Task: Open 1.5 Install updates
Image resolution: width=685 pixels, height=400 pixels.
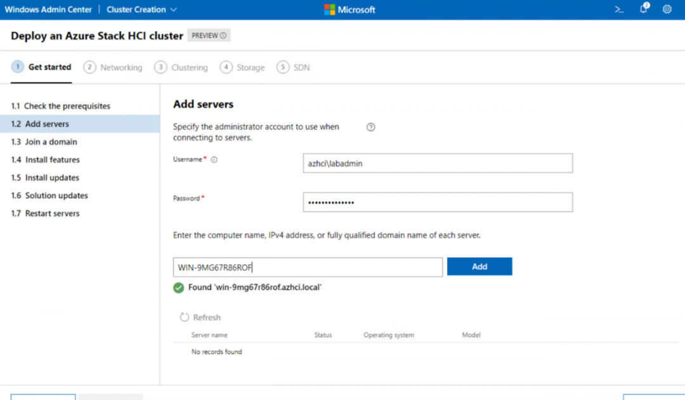Action: pos(80,178)
